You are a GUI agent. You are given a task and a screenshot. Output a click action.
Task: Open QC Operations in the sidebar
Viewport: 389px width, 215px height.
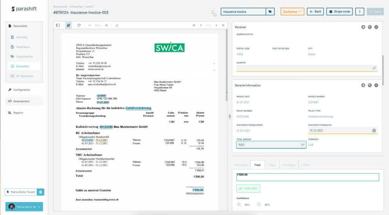pos(25,76)
